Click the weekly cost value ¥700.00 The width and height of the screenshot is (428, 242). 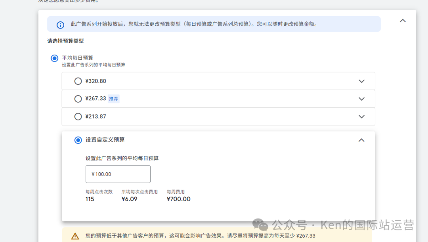(x=178, y=199)
